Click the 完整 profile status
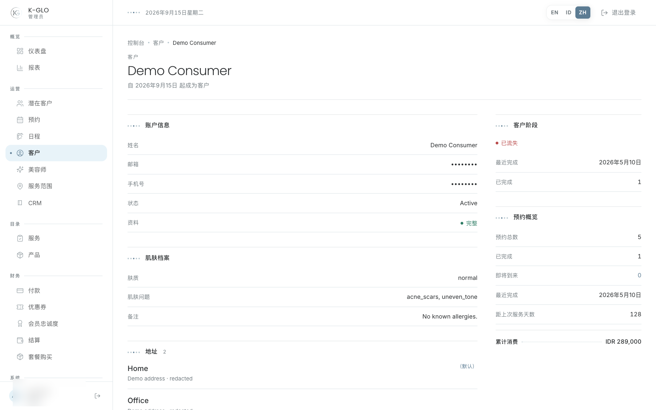The height and width of the screenshot is (410, 656). pos(469,223)
